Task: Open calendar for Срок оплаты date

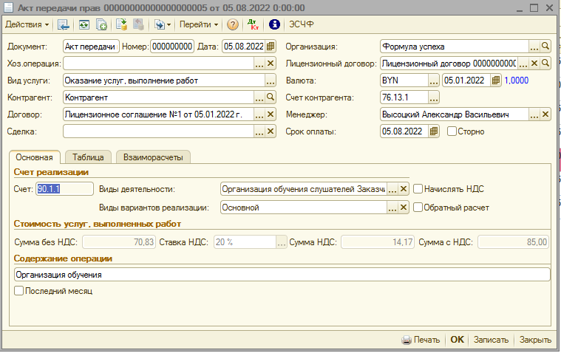Action: [x=434, y=131]
